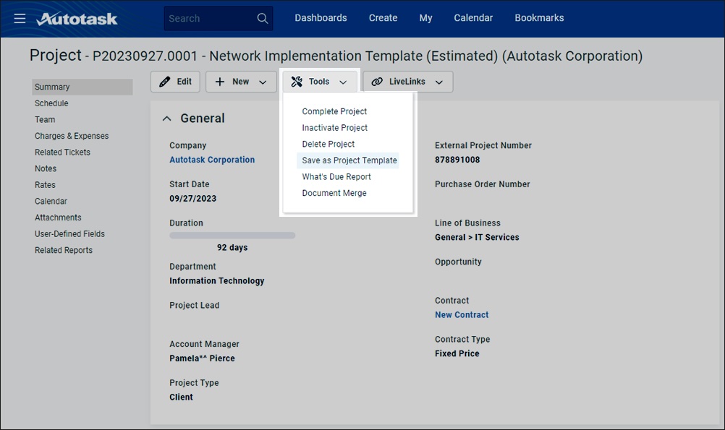Click Information Technology department value
This screenshot has height=430, width=725.
point(217,281)
